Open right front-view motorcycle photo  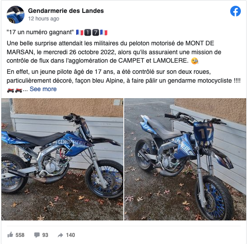(x=185, y=159)
